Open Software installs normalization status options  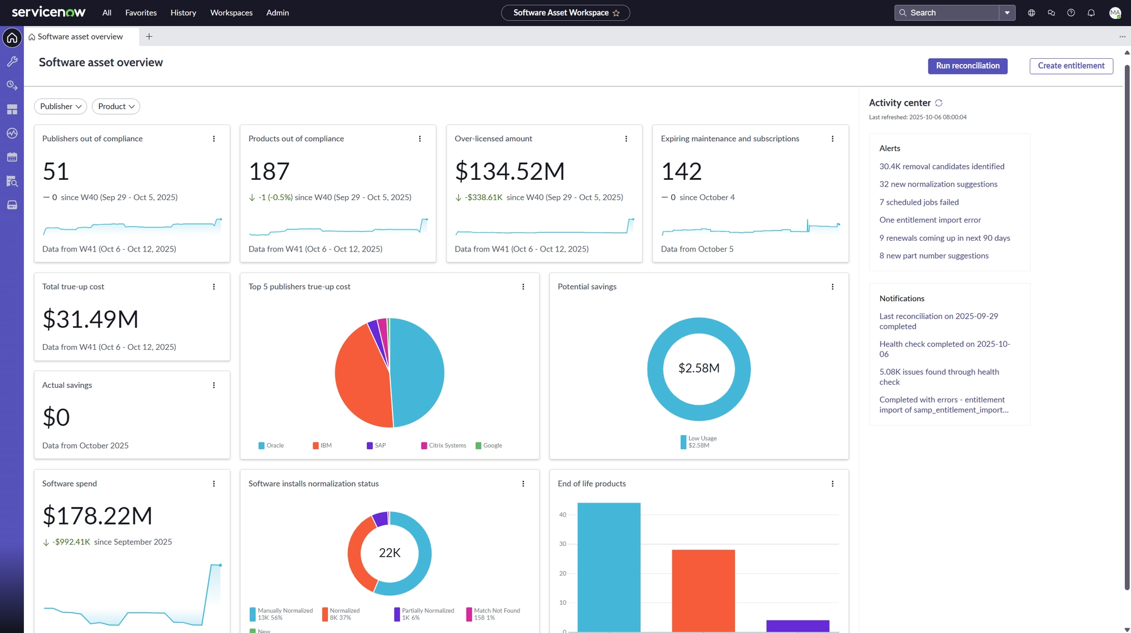coord(523,484)
